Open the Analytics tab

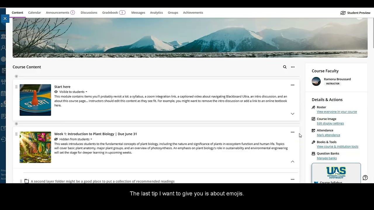(x=156, y=13)
